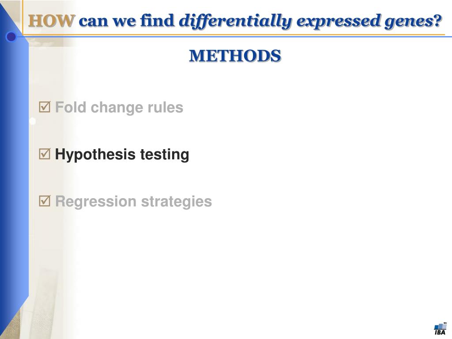Click the bar chart graphic above IBA text

pyautogui.click(x=441, y=326)
